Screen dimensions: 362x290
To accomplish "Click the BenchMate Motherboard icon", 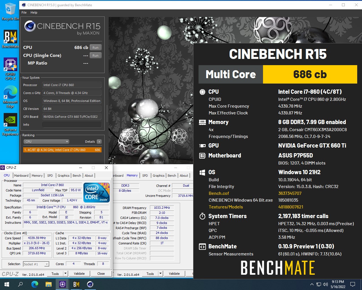I will (202, 155).
